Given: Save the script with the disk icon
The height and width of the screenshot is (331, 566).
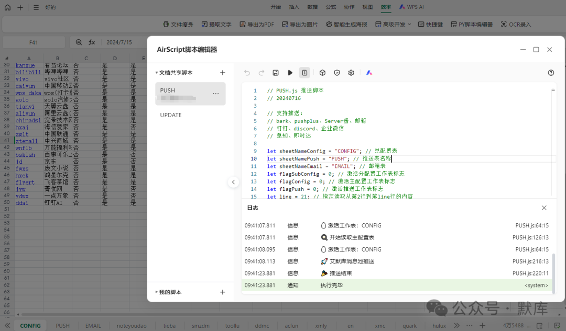Looking at the screenshot, I should [x=276, y=73].
